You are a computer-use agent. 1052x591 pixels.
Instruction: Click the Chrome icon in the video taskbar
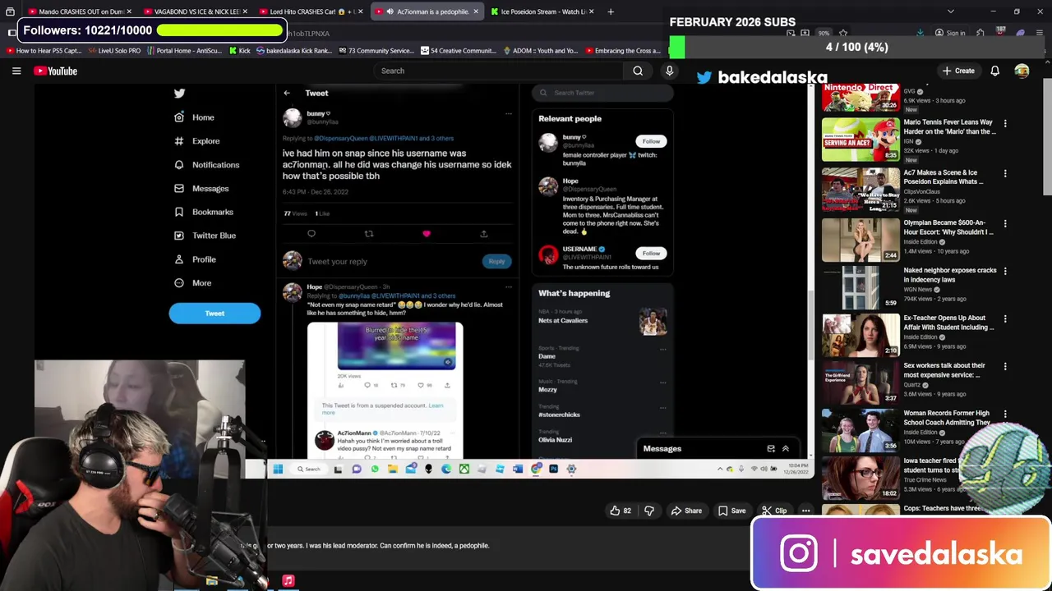[536, 470]
